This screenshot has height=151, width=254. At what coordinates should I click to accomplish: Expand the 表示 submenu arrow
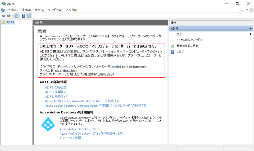point(251,34)
